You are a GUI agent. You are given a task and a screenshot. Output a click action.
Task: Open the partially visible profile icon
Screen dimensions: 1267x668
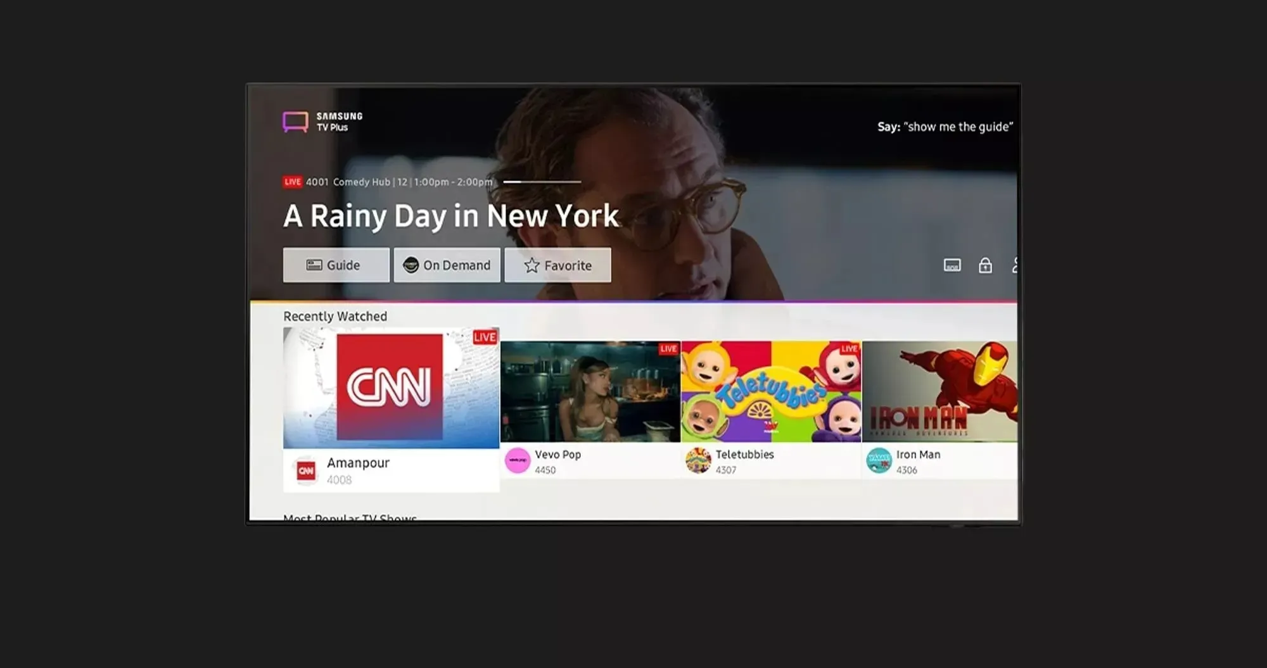point(1014,265)
